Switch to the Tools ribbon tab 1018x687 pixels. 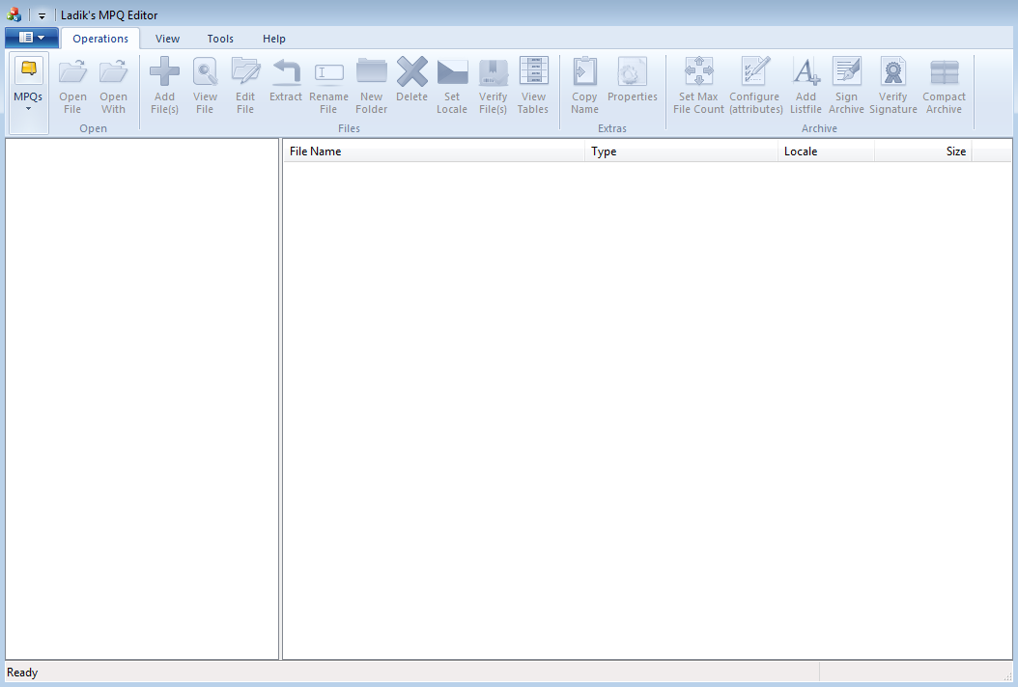[220, 39]
